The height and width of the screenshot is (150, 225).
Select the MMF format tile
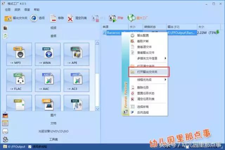point(19,103)
